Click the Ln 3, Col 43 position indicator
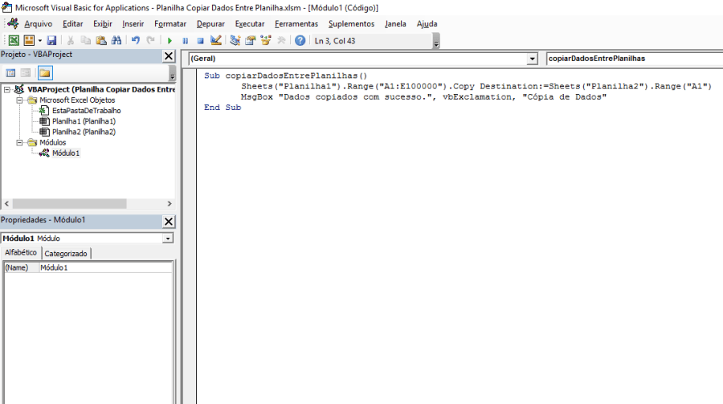 point(335,41)
